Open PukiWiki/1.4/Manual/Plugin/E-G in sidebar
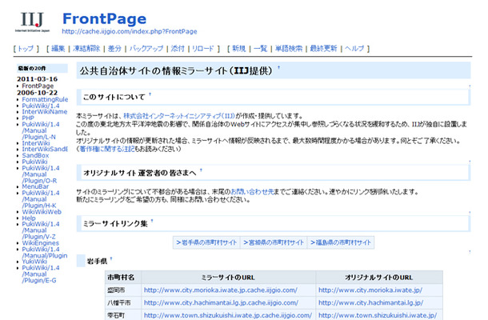The height and width of the screenshot is (320, 488). (41, 274)
